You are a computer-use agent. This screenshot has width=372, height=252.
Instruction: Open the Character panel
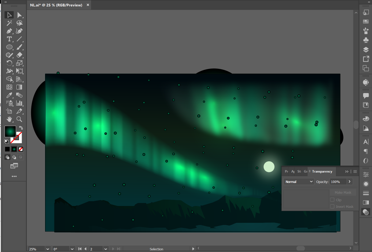click(x=366, y=142)
